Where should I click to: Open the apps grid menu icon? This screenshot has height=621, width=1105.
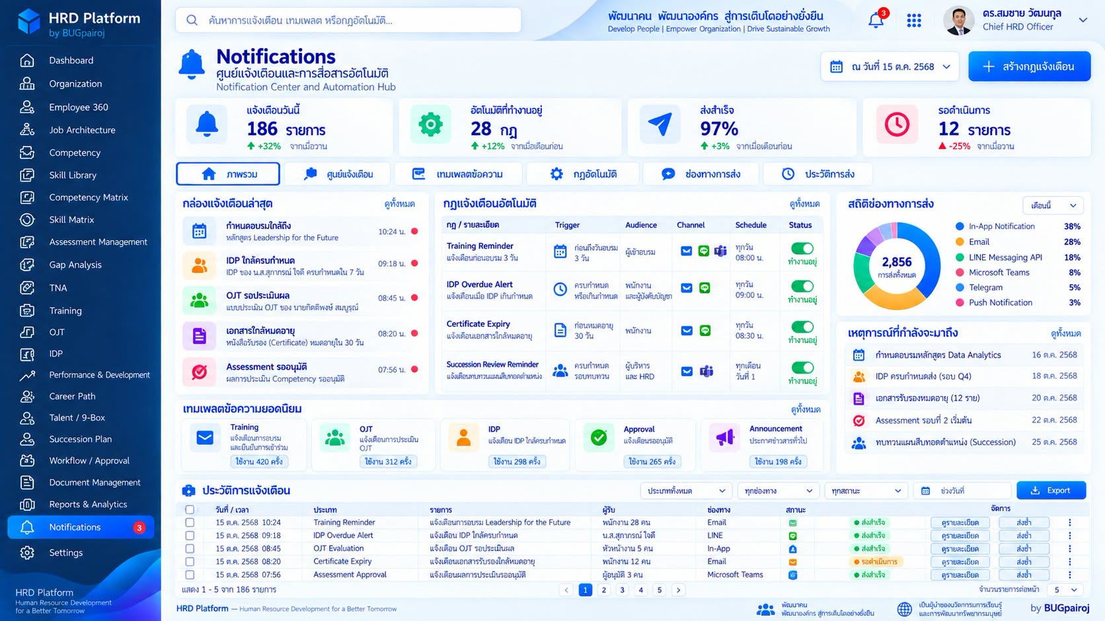pyautogui.click(x=914, y=21)
